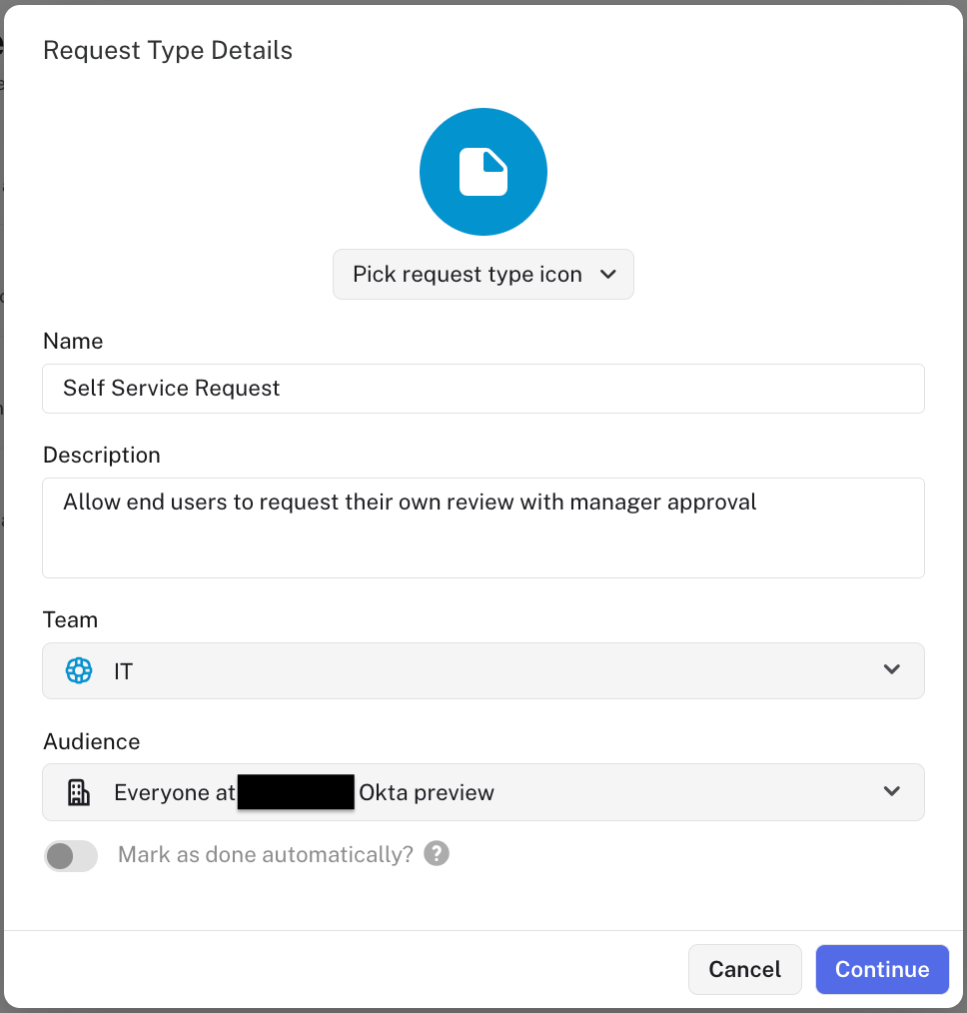967x1013 pixels.
Task: Cancel the request type creation
Action: click(744, 969)
